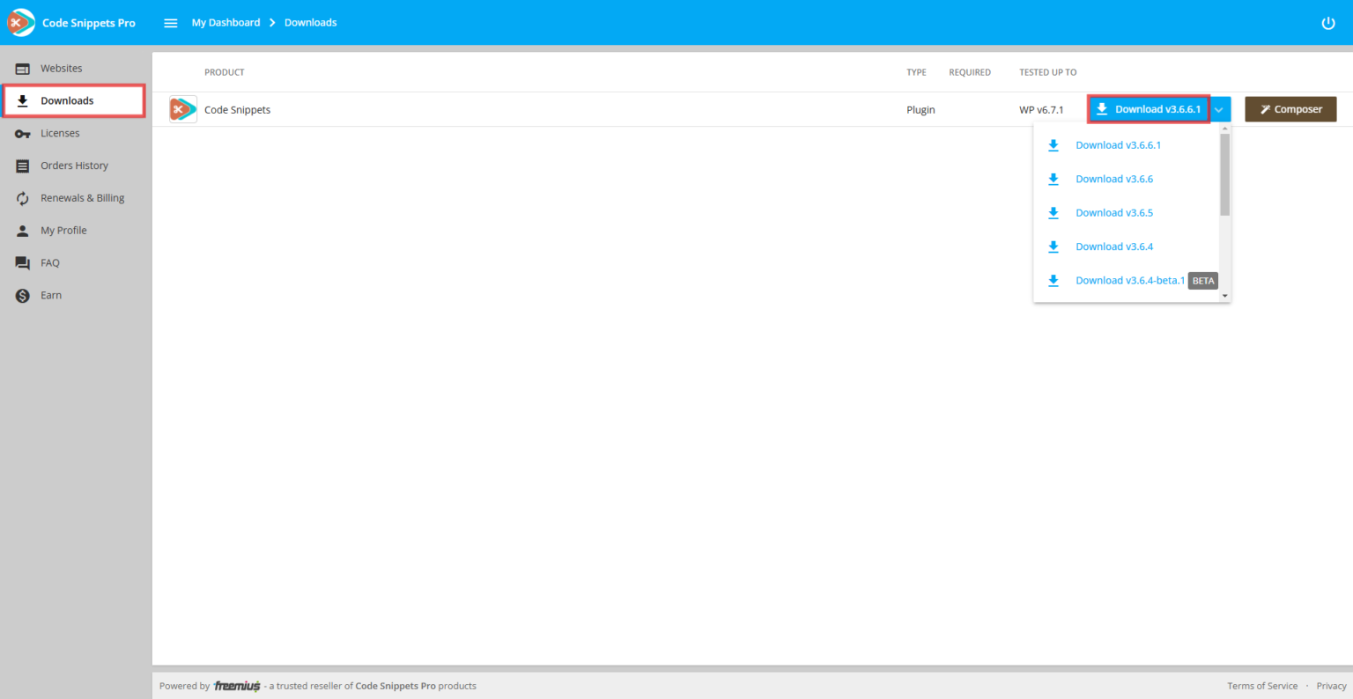The height and width of the screenshot is (699, 1353).
Task: Open Renewals & Billing in the sidebar
Action: click(74, 198)
